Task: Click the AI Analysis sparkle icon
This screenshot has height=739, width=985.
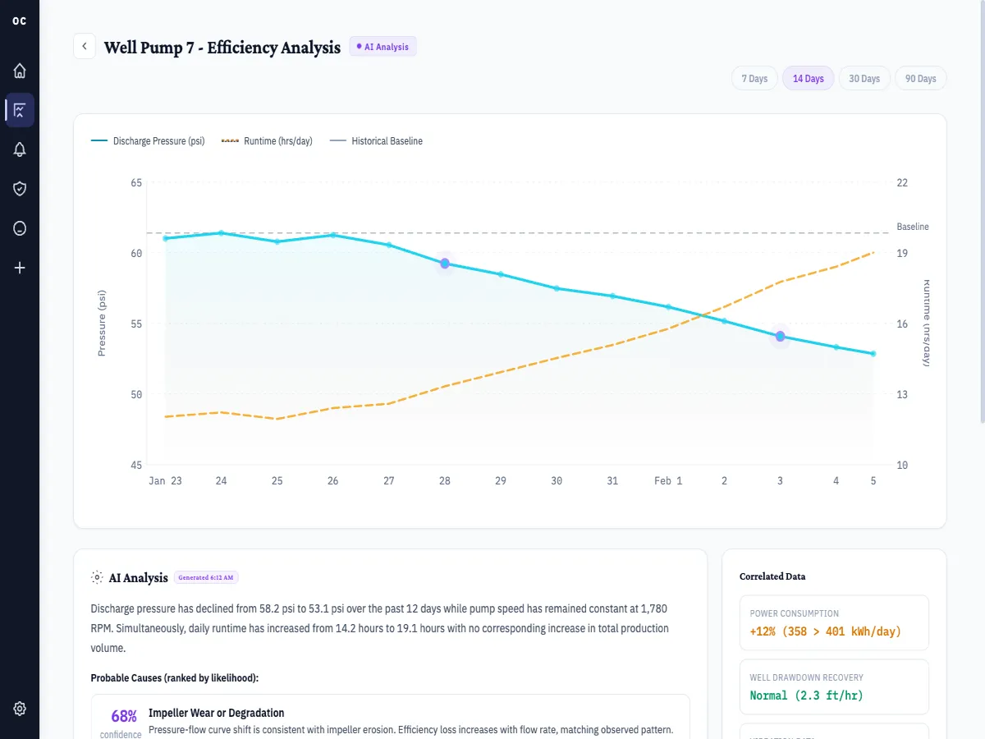Action: [98, 577]
